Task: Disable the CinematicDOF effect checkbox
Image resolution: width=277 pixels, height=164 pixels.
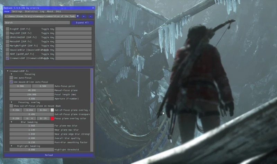Action: pos(7,58)
